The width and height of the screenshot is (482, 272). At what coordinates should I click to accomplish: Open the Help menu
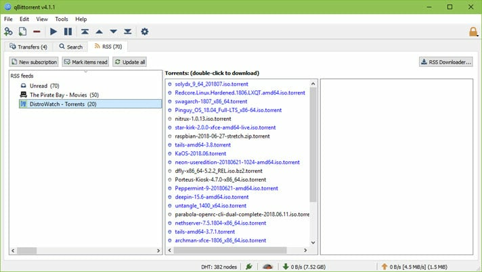81,19
